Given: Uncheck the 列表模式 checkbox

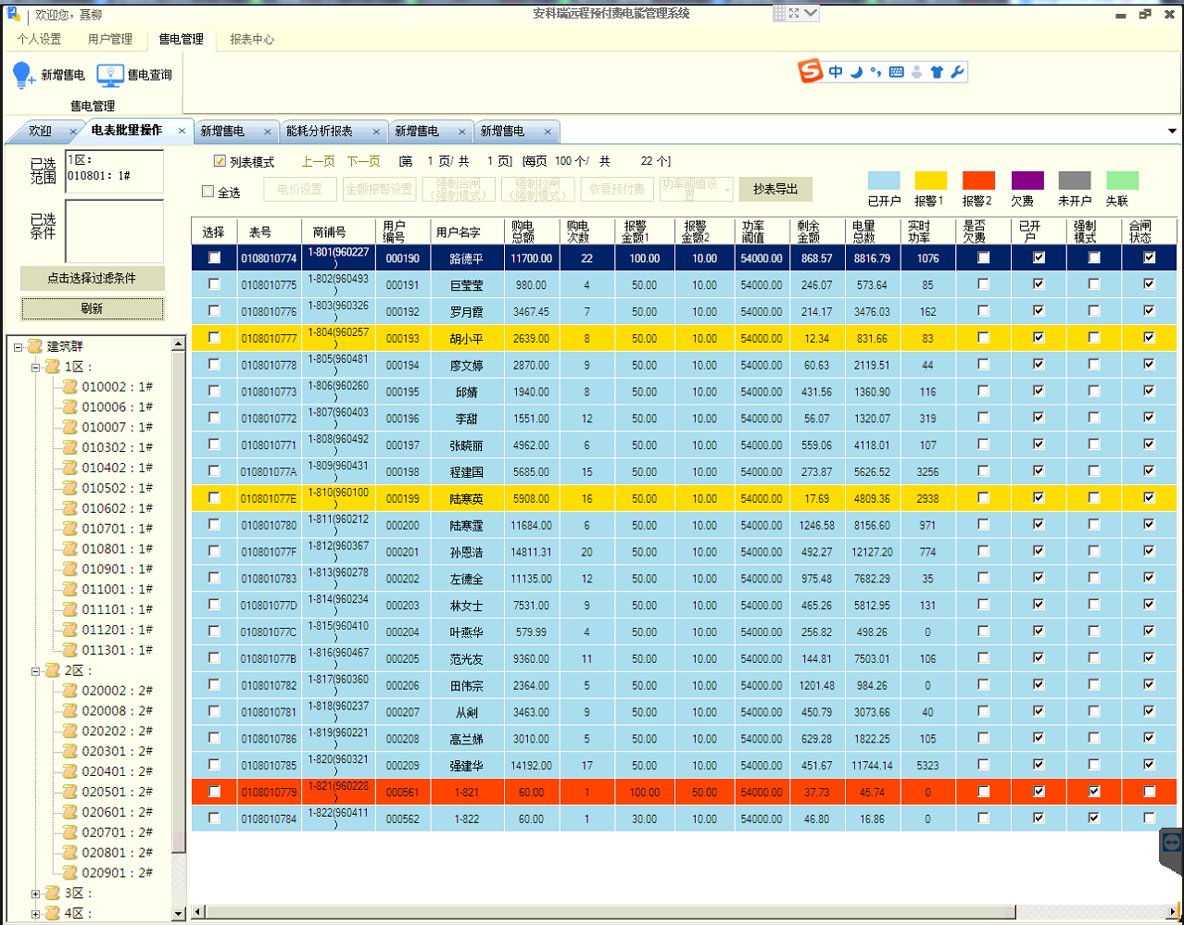Looking at the screenshot, I should (x=220, y=161).
